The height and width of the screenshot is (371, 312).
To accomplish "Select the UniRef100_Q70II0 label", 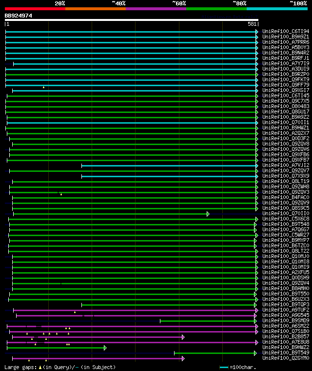I will [286, 214].
